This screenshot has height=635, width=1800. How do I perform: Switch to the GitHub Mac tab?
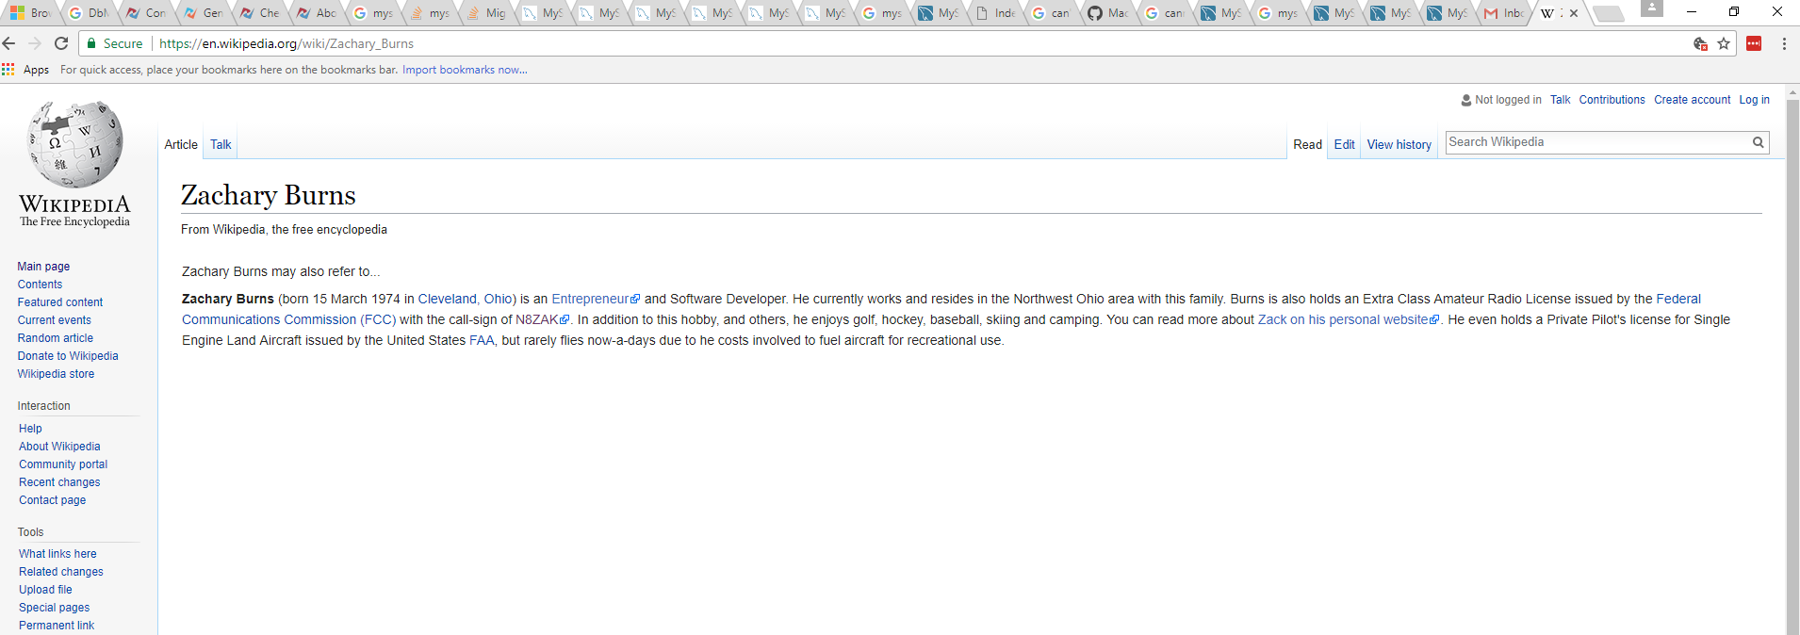(x=1107, y=13)
